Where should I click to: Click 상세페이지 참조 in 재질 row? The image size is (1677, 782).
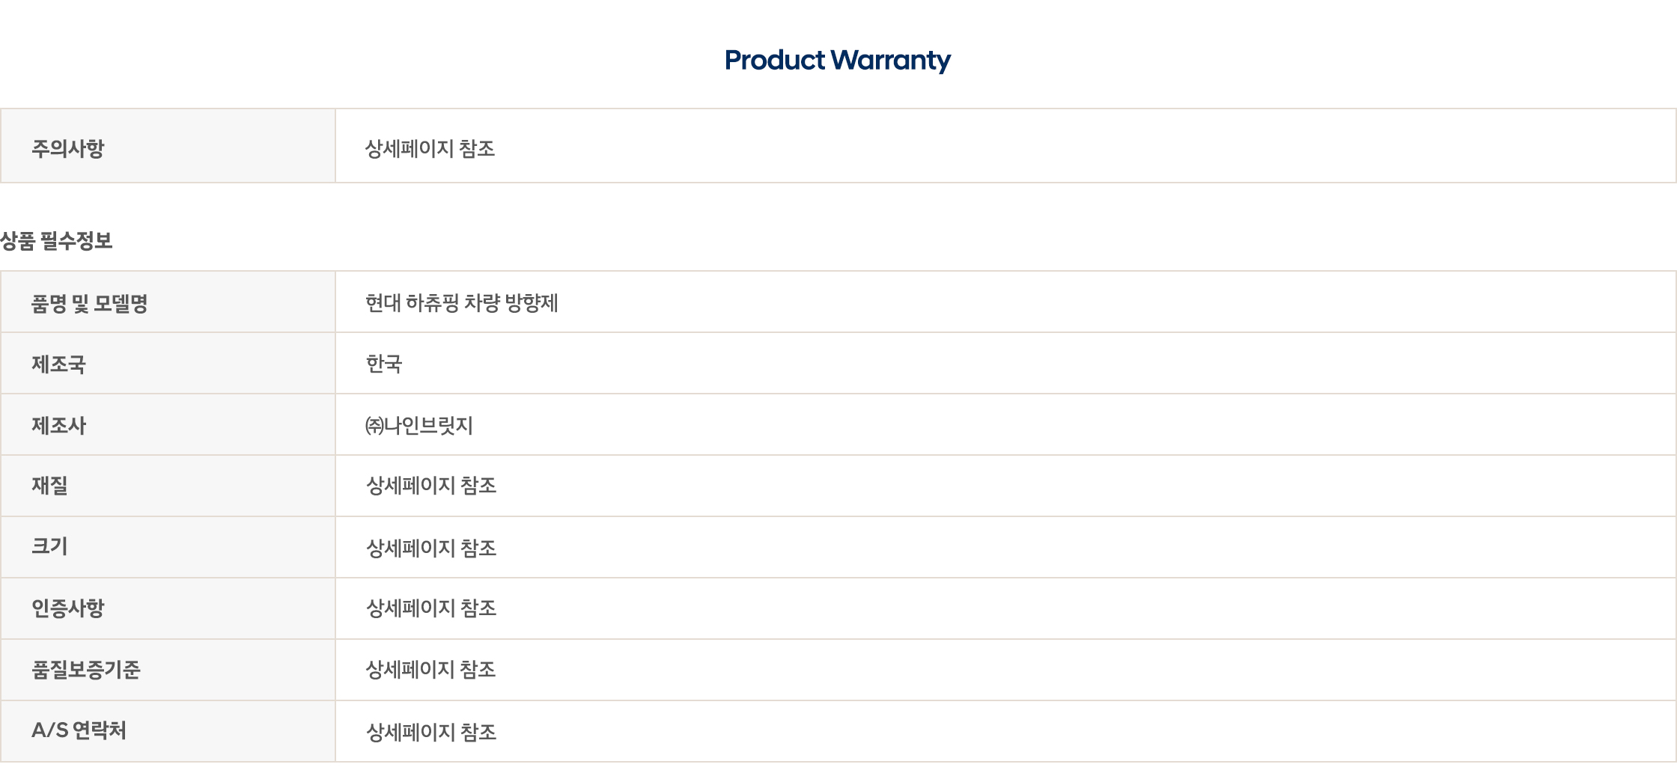click(431, 486)
